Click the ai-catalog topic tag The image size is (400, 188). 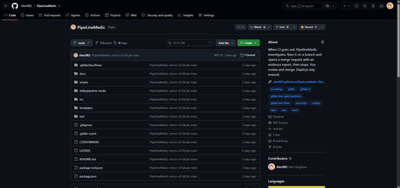276,89
